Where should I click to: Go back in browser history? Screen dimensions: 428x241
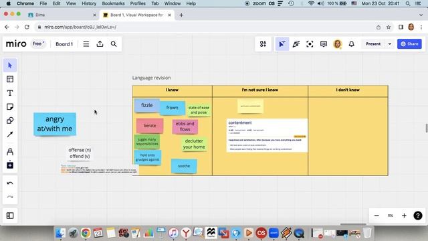[7, 27]
